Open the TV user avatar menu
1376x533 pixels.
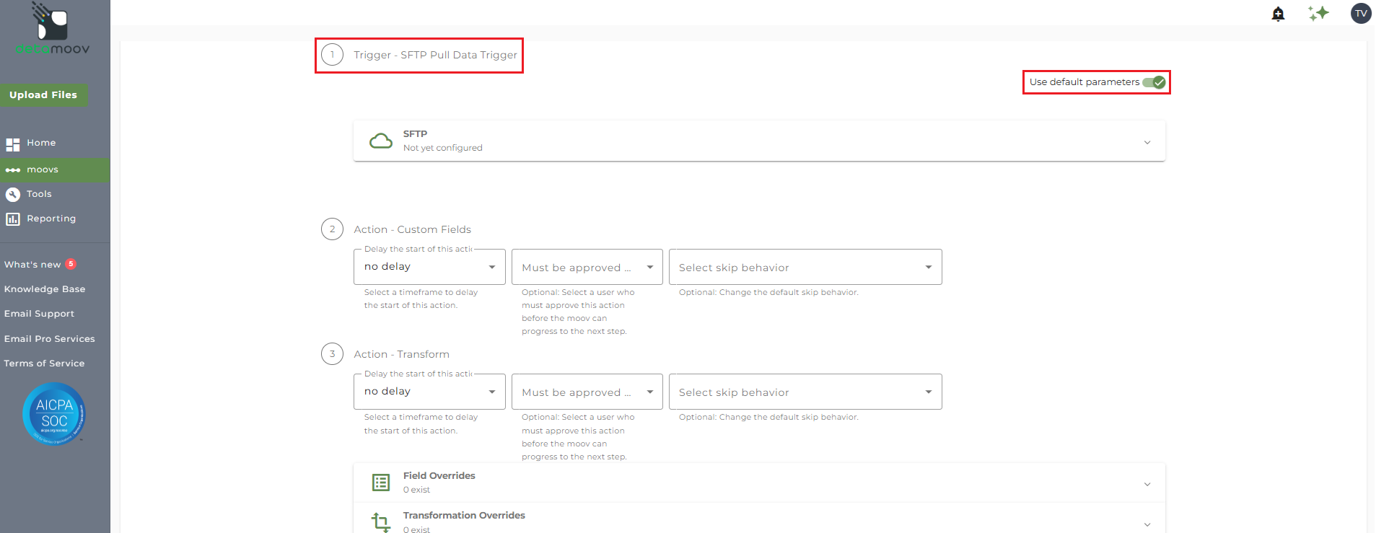coord(1360,13)
